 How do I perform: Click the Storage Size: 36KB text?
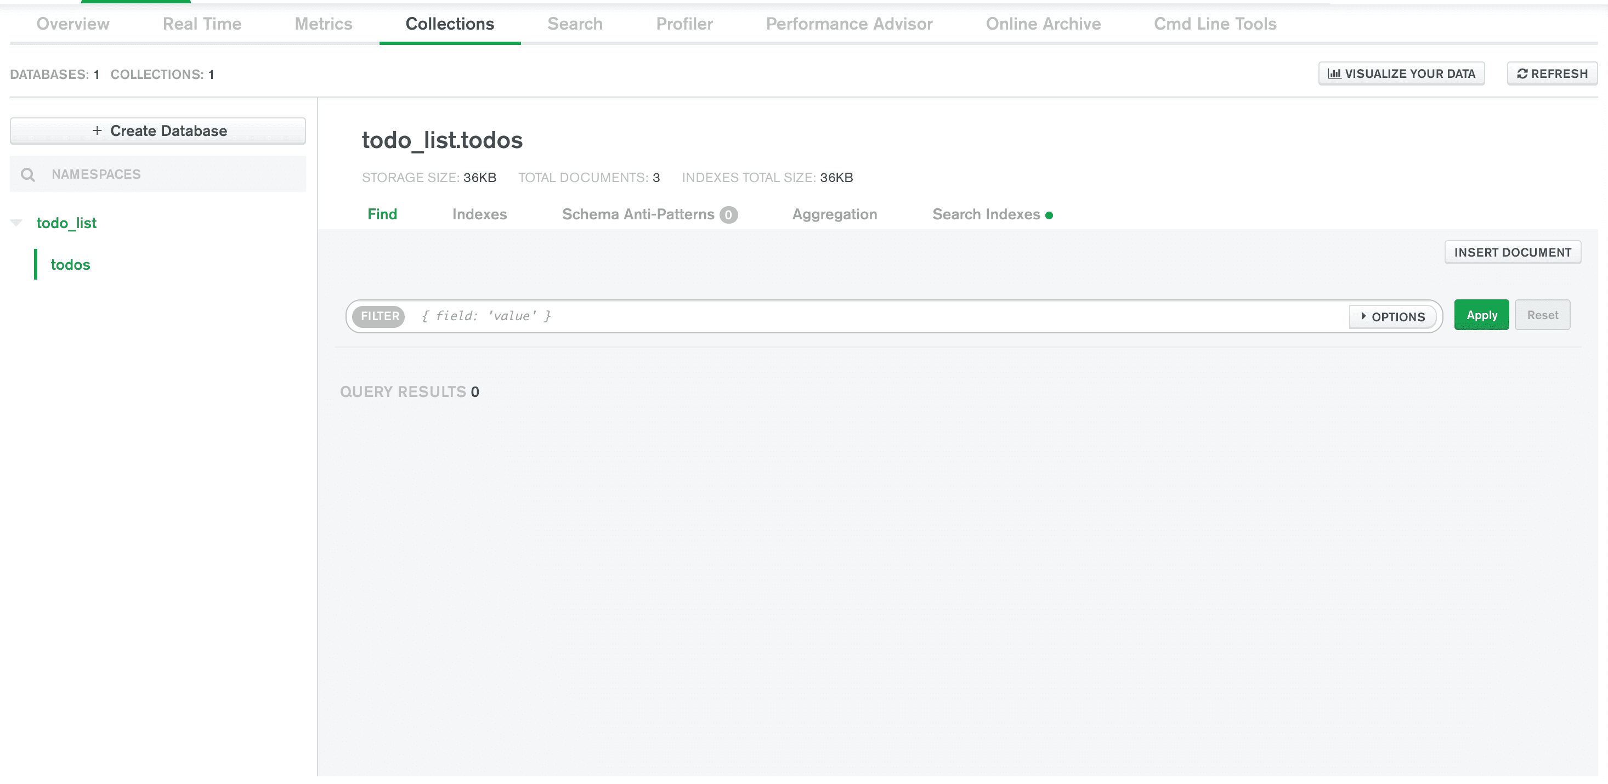pyautogui.click(x=429, y=178)
